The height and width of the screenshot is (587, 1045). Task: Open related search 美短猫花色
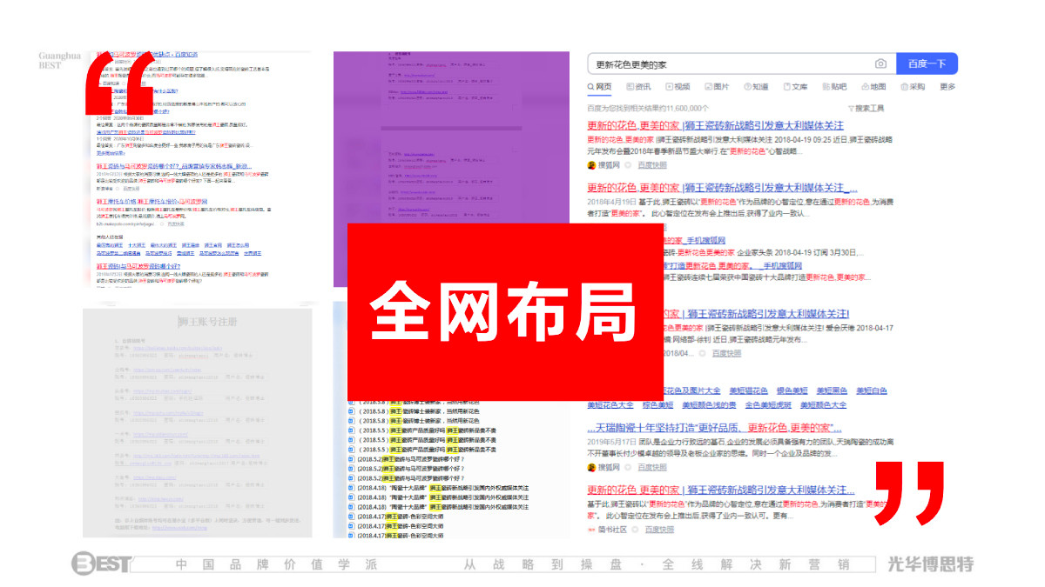tap(749, 391)
